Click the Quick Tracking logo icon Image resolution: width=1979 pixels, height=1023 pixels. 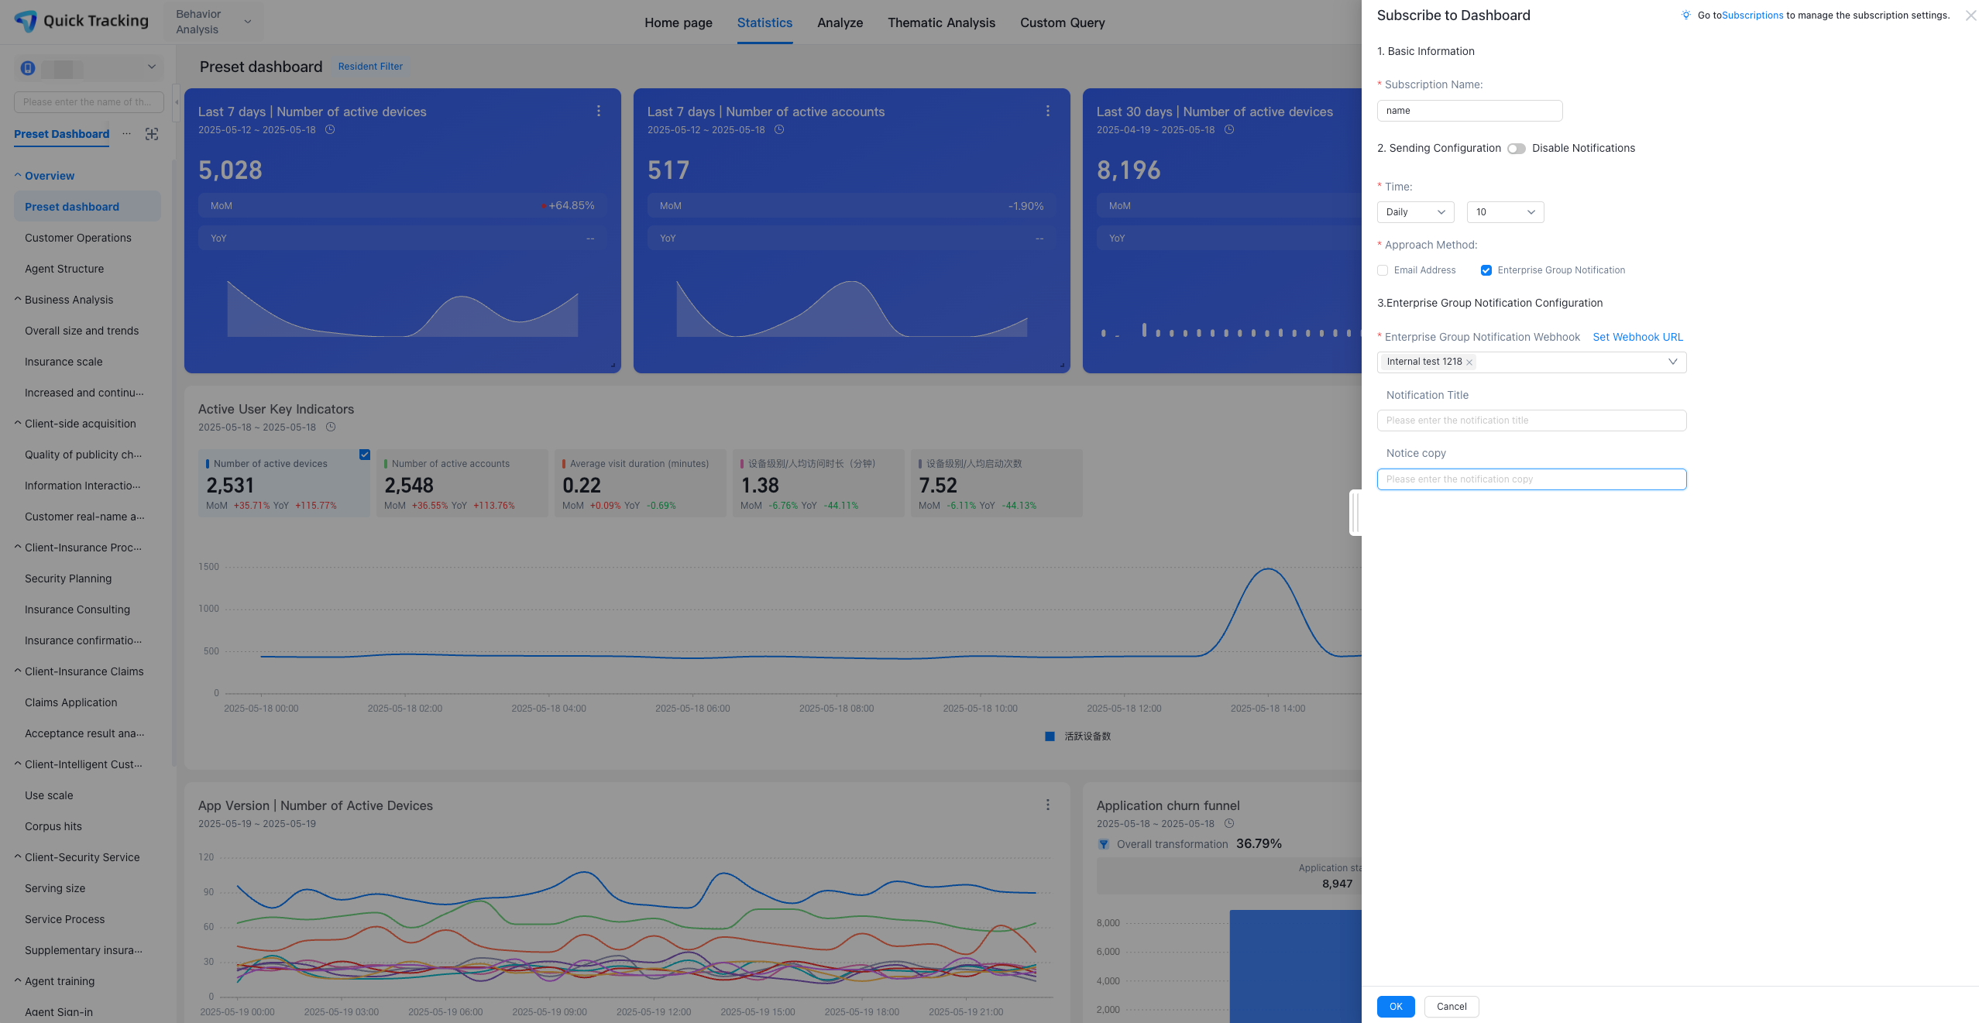(26, 21)
